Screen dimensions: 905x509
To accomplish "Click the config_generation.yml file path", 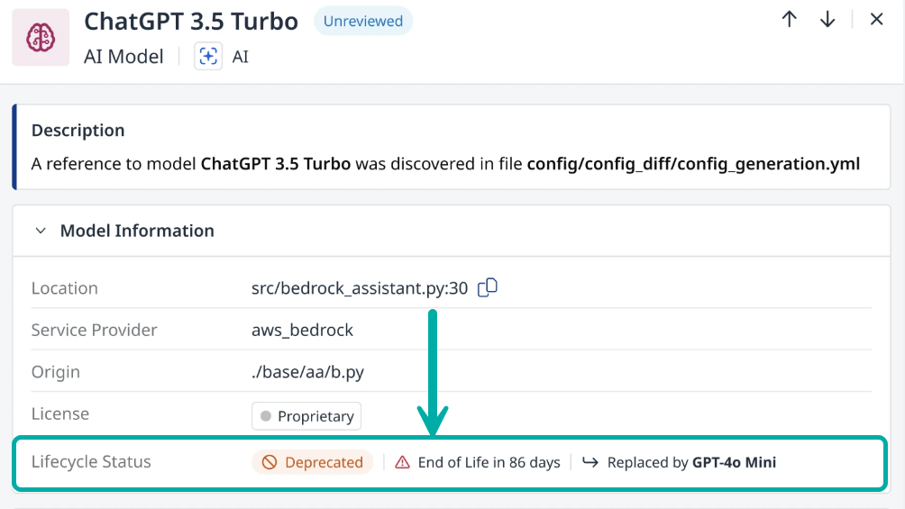I will point(693,164).
